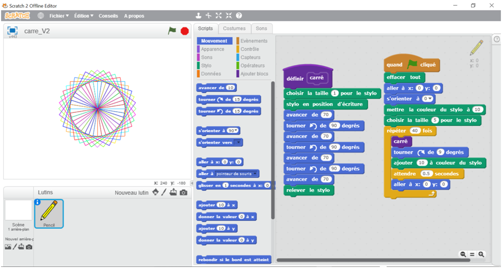Click the green flag above the stage
The width and height of the screenshot is (502, 268).
coord(172,31)
